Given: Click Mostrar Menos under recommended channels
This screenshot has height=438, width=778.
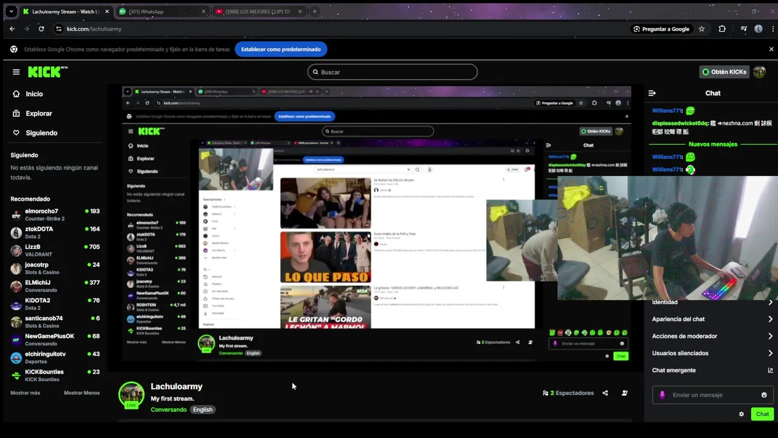Looking at the screenshot, I should click(81, 393).
